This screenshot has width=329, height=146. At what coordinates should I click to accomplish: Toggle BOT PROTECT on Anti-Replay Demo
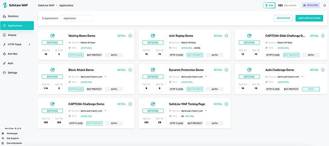coord(195,55)
